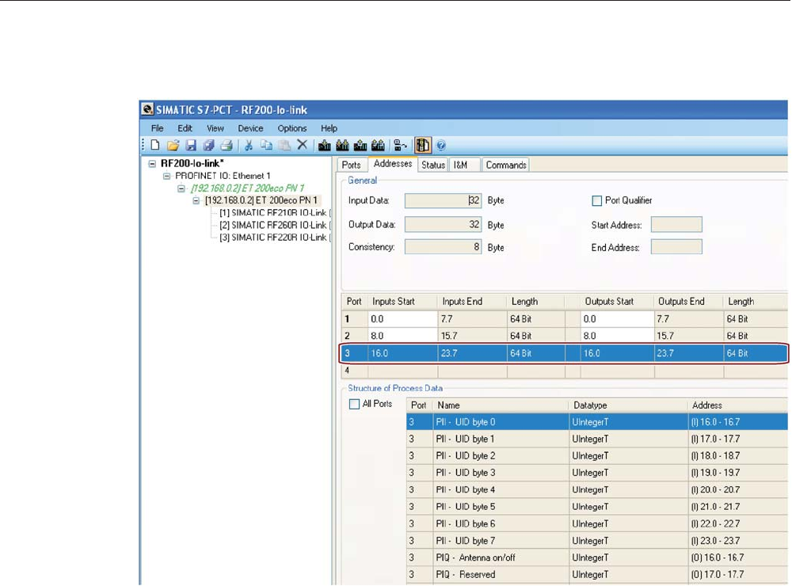Image resolution: width=792 pixels, height=586 pixels.
Task: Click the Copy toolbar icon
Action: click(x=266, y=146)
